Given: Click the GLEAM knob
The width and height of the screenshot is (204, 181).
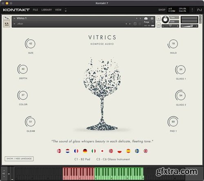Looking at the screenshot, I should tap(30, 122).
